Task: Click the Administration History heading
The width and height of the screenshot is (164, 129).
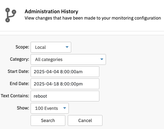Action: (x=51, y=12)
